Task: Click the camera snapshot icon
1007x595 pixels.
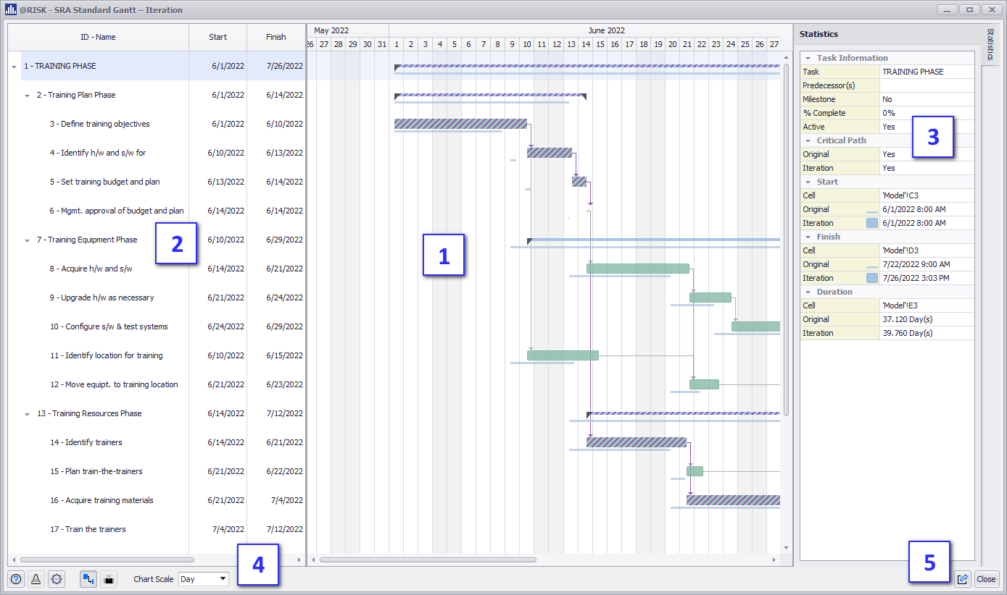Action: pyautogui.click(x=109, y=578)
